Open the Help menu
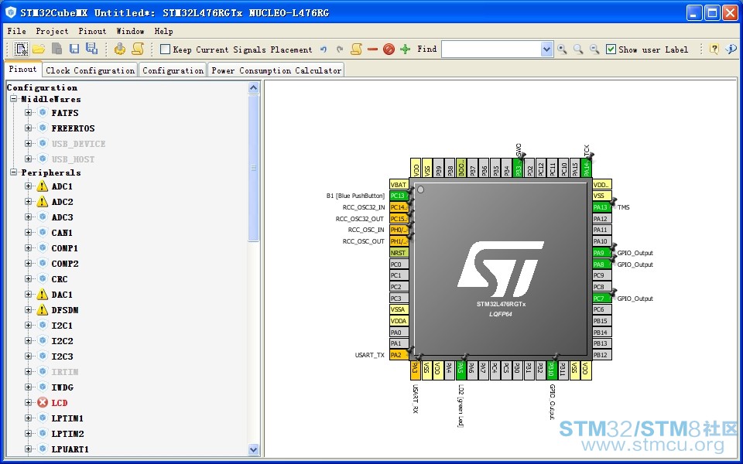This screenshot has height=464, width=743. tap(163, 31)
